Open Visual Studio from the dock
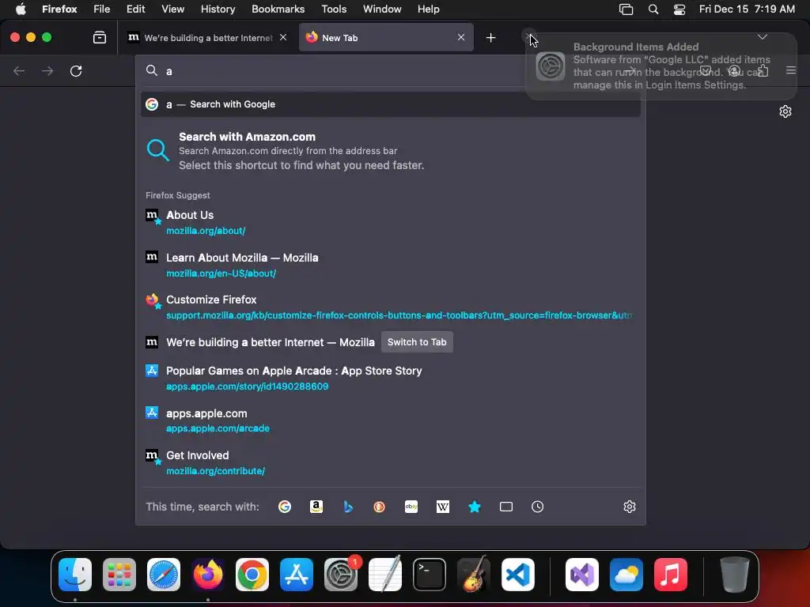This screenshot has height=607, width=810. point(582,575)
